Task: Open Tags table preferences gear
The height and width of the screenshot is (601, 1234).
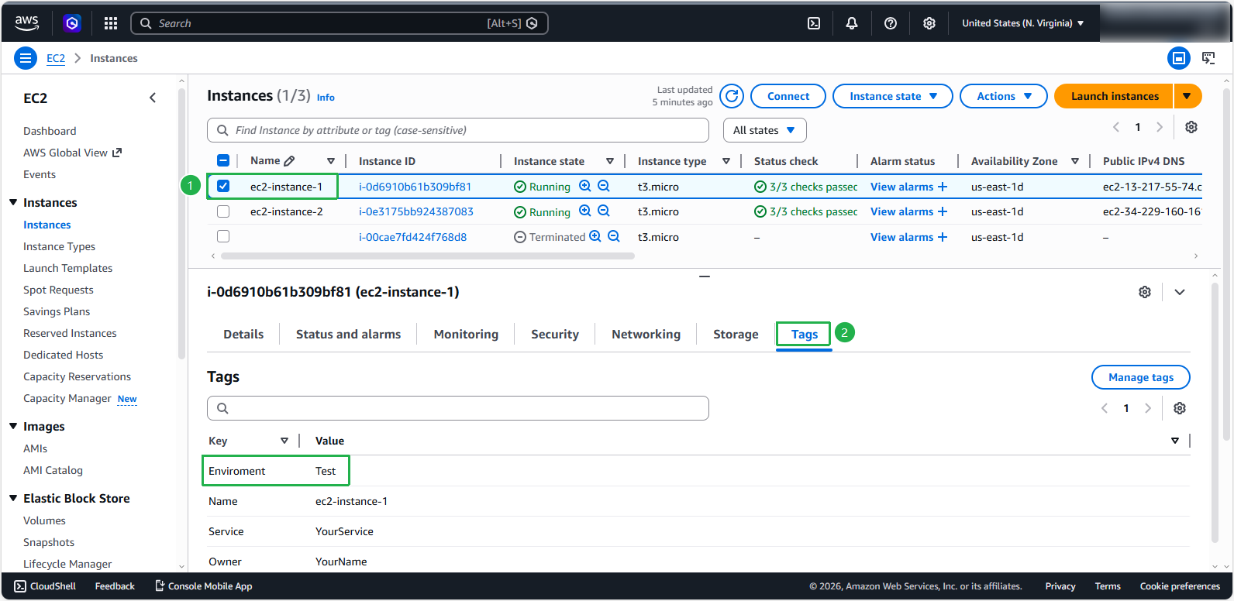Action: point(1180,408)
